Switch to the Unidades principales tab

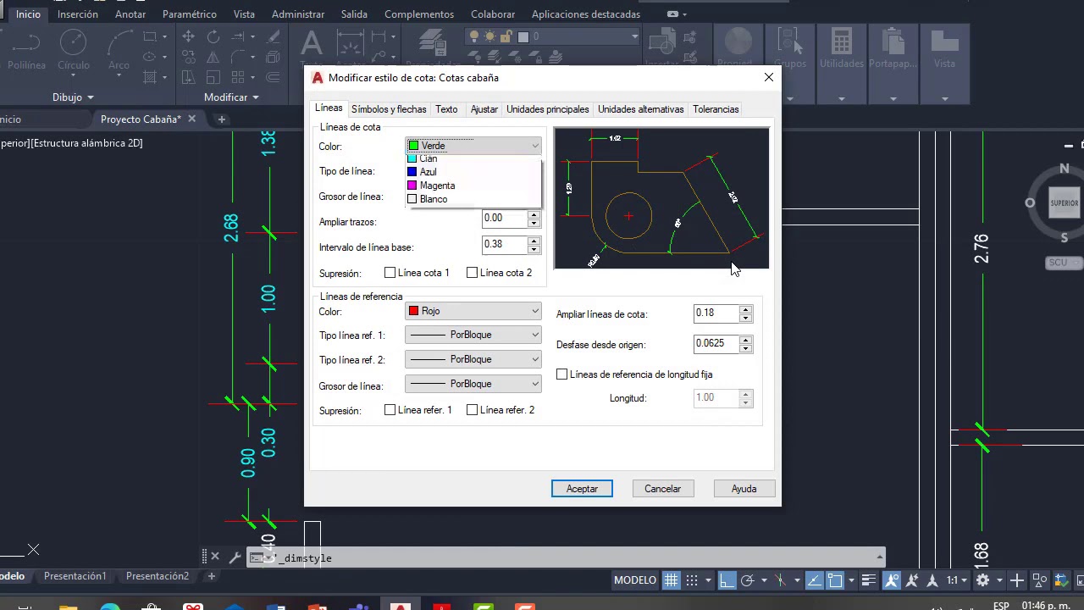pyautogui.click(x=548, y=109)
